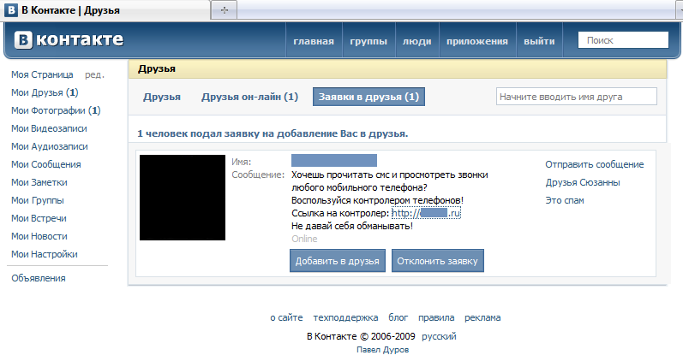Select Заявки в друзья (1) tab
The width and height of the screenshot is (683, 361).
[368, 97]
